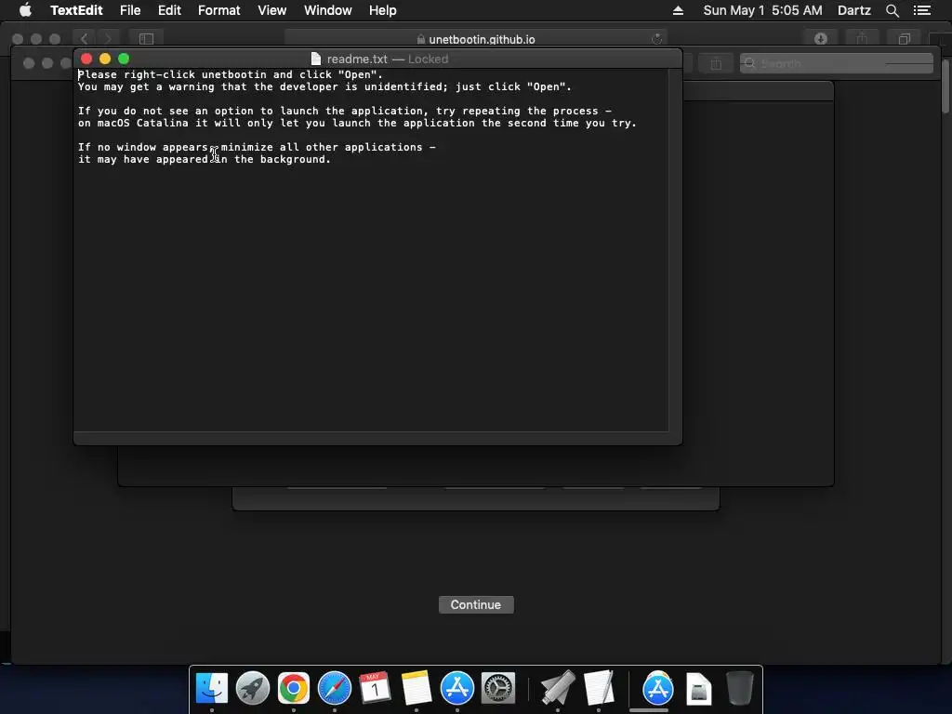Open Applications stack beside the Trash
Viewport: 952px width, 714px height.
click(657, 688)
